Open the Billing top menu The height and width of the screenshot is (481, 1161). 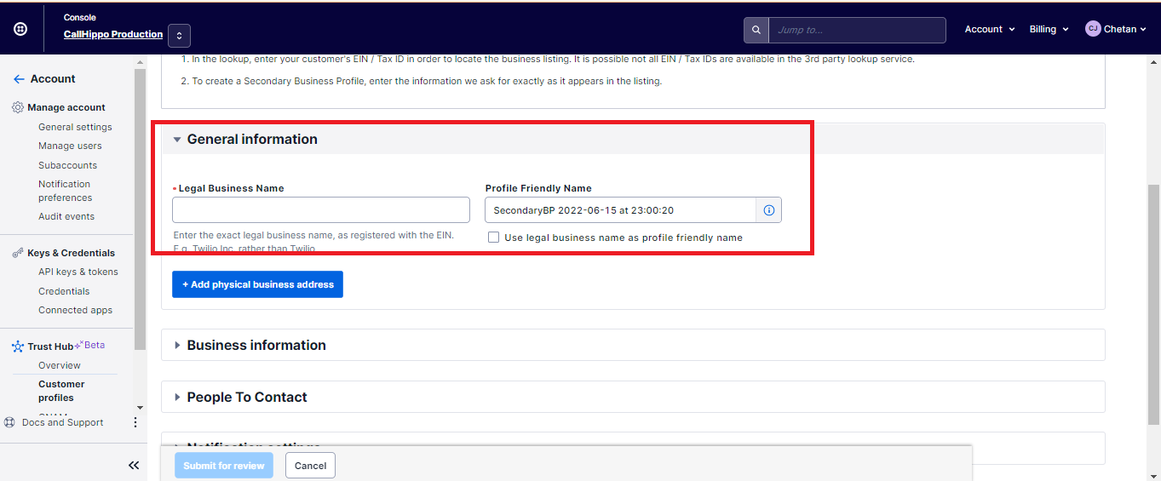click(1049, 29)
